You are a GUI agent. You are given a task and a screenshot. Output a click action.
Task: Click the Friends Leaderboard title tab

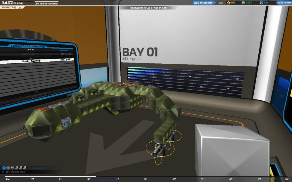click(x=28, y=46)
